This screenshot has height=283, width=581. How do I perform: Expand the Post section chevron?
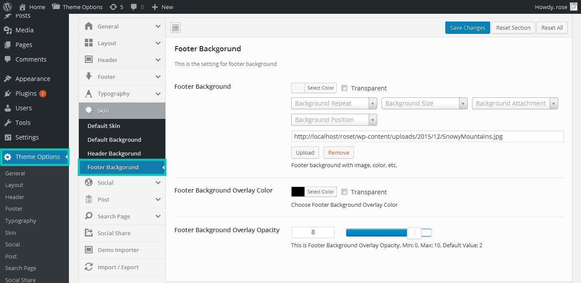[158, 199]
